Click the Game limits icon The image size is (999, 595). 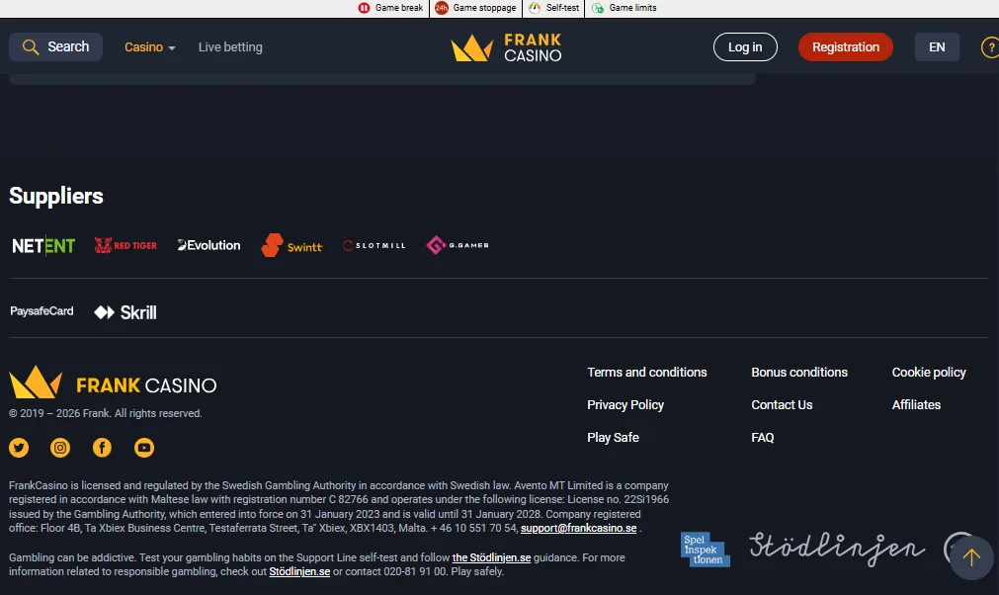[598, 8]
